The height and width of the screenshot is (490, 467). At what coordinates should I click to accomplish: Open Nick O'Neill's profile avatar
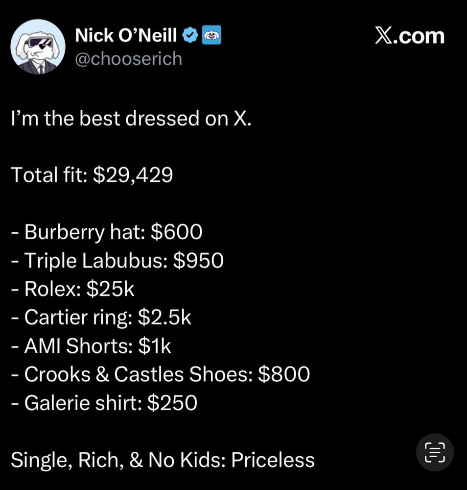pyautogui.click(x=38, y=47)
